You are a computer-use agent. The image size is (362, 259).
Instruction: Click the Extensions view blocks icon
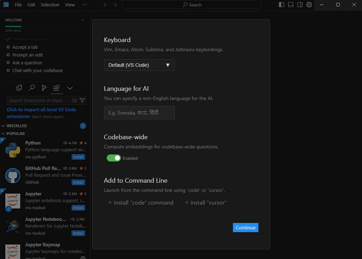(56, 88)
